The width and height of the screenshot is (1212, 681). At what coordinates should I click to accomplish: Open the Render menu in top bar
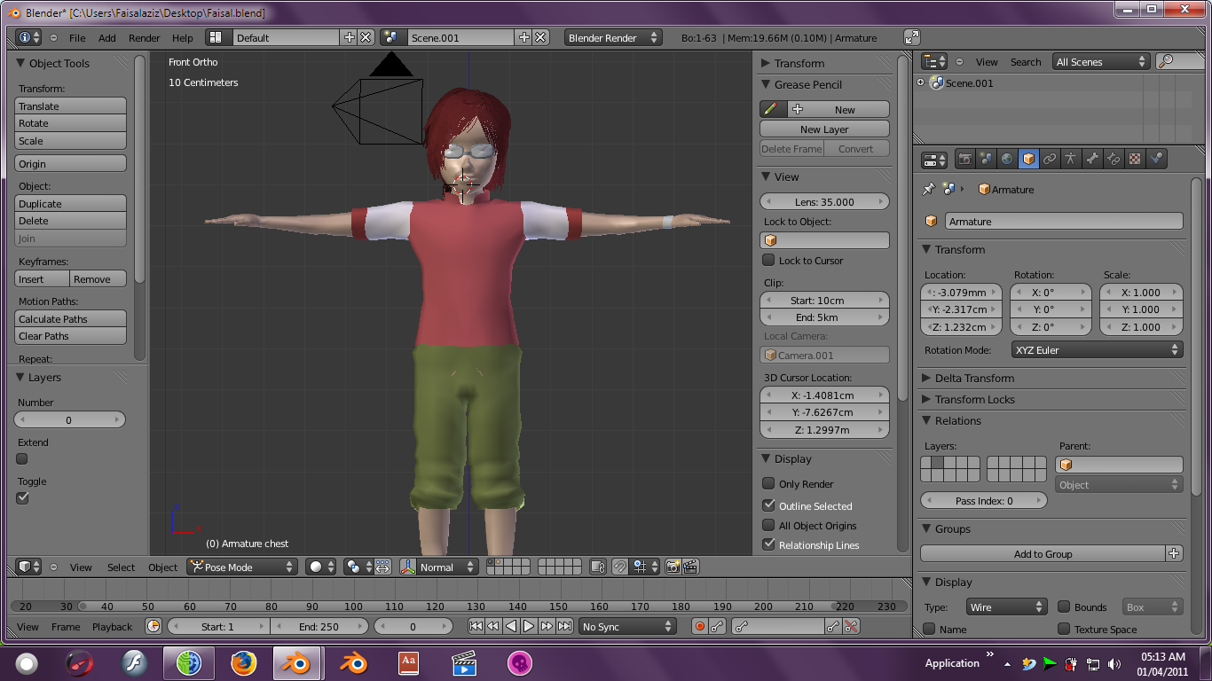[x=144, y=38]
